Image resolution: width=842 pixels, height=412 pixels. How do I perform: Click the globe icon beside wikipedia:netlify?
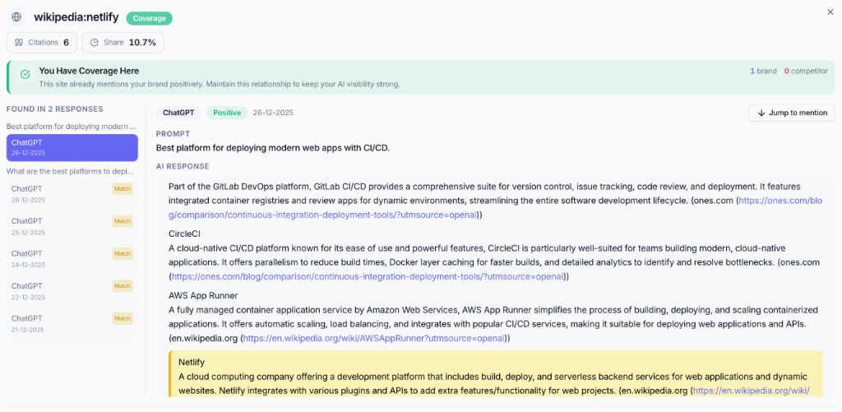point(16,16)
